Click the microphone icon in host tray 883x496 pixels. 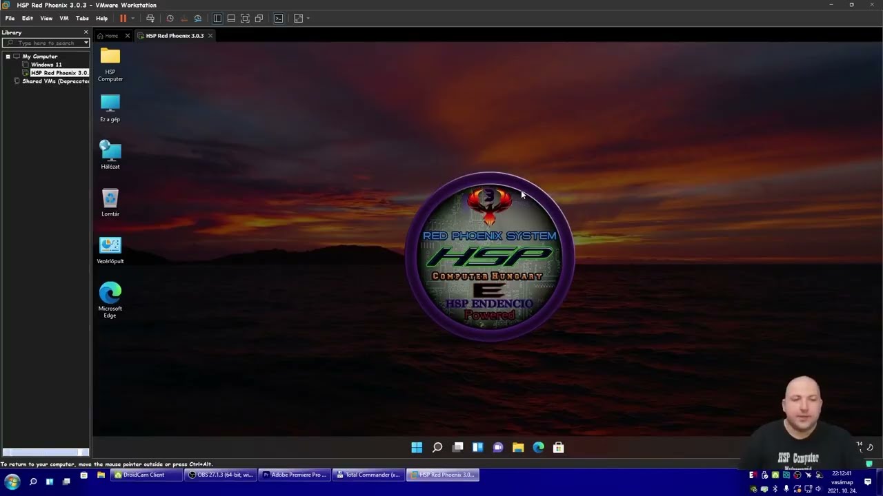[786, 489]
